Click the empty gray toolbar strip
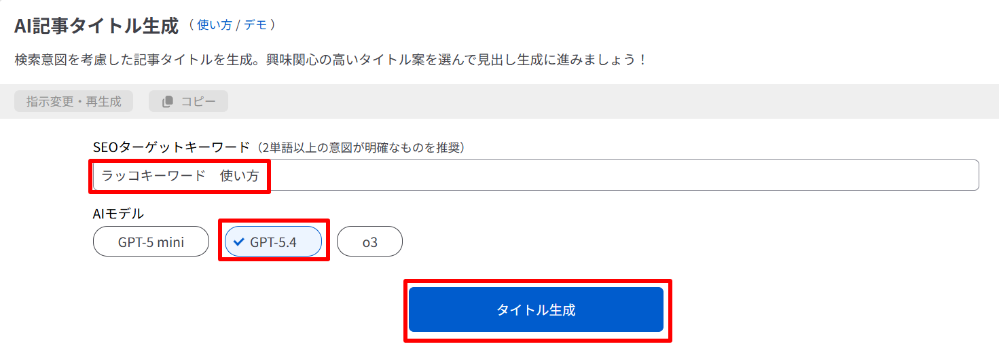Image resolution: width=999 pixels, height=359 pixels. [x=611, y=102]
